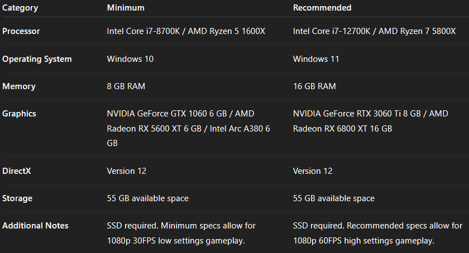Click the Windows 11 recommended cell
This screenshot has width=469, height=253.
pos(316,59)
